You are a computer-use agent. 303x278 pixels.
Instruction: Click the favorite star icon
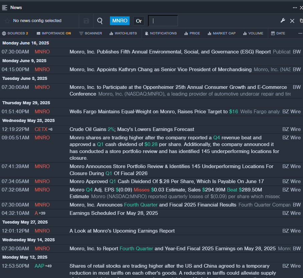click(x=7, y=21)
